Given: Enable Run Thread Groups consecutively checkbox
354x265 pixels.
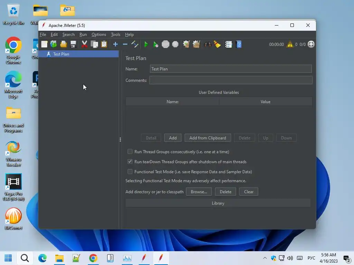Looking at the screenshot, I should coord(130,151).
